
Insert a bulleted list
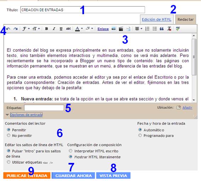click(x=155, y=29)
